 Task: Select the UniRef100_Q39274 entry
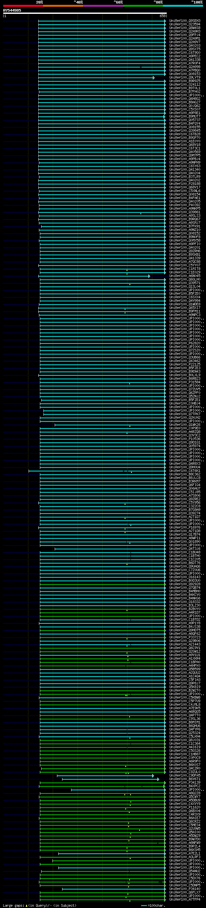click(x=185, y=513)
